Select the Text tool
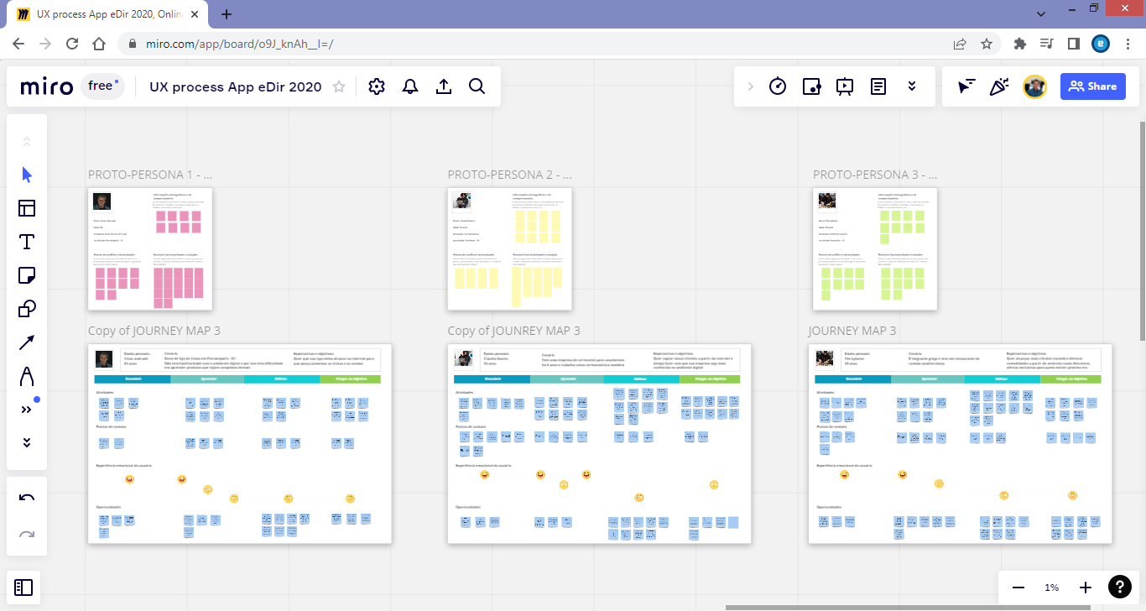The height and width of the screenshot is (611, 1146). [27, 242]
